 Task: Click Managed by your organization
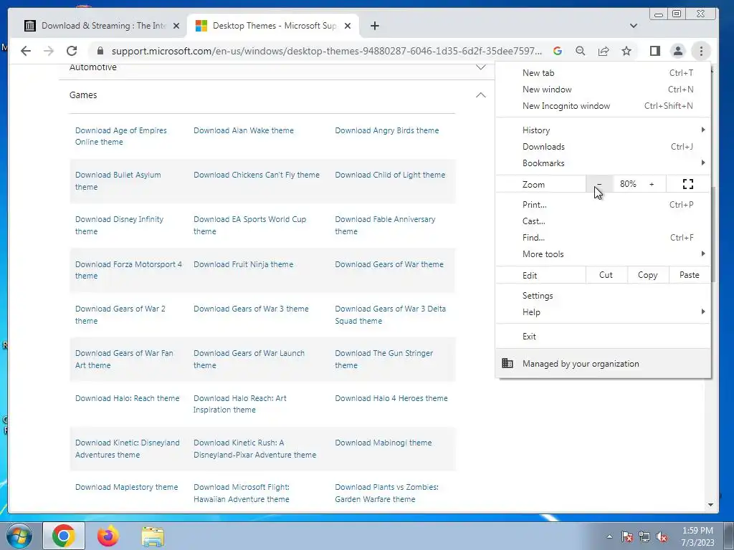(x=603, y=363)
